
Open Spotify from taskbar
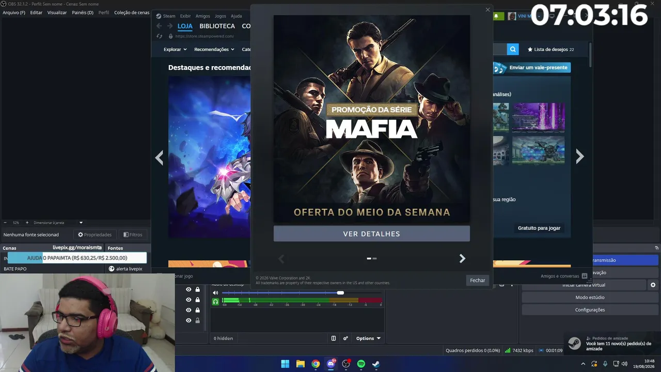pyautogui.click(x=361, y=364)
